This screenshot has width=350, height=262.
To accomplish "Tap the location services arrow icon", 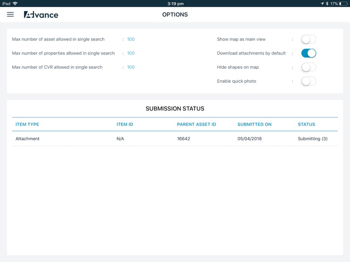I will pyautogui.click(x=322, y=4).
